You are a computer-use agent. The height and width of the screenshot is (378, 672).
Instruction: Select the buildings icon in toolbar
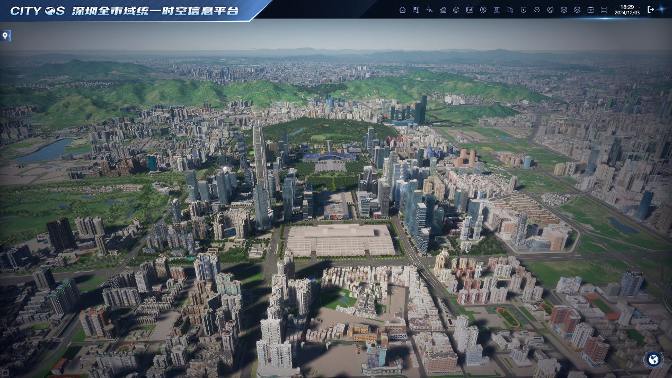point(510,10)
